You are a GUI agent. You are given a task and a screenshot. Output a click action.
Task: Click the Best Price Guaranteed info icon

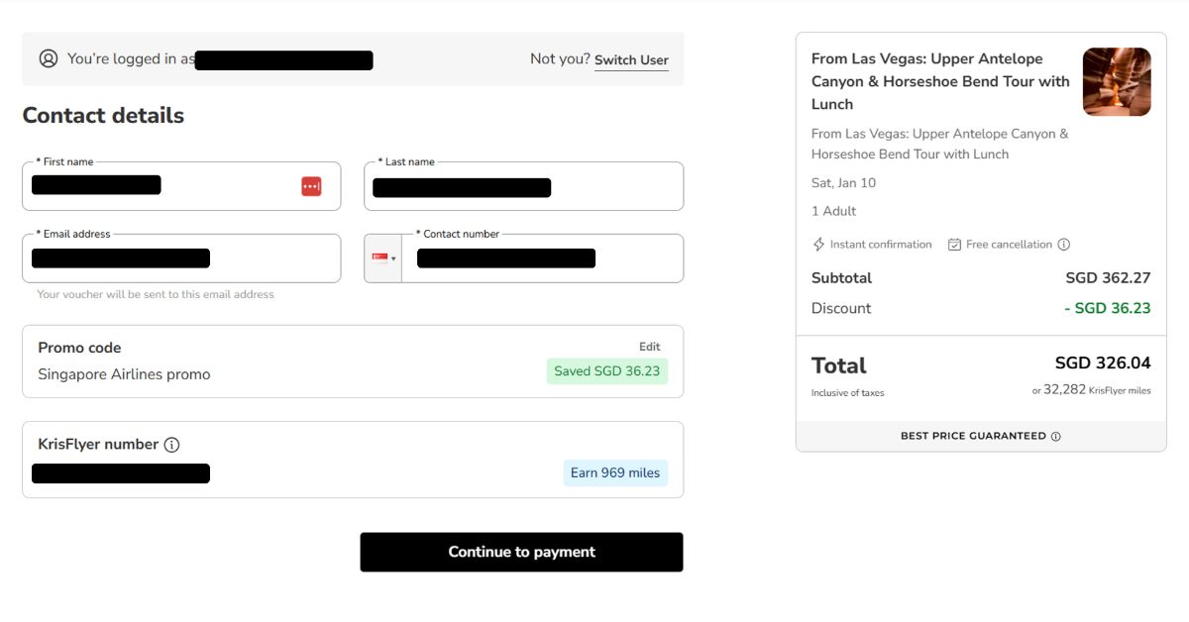pos(1055,436)
